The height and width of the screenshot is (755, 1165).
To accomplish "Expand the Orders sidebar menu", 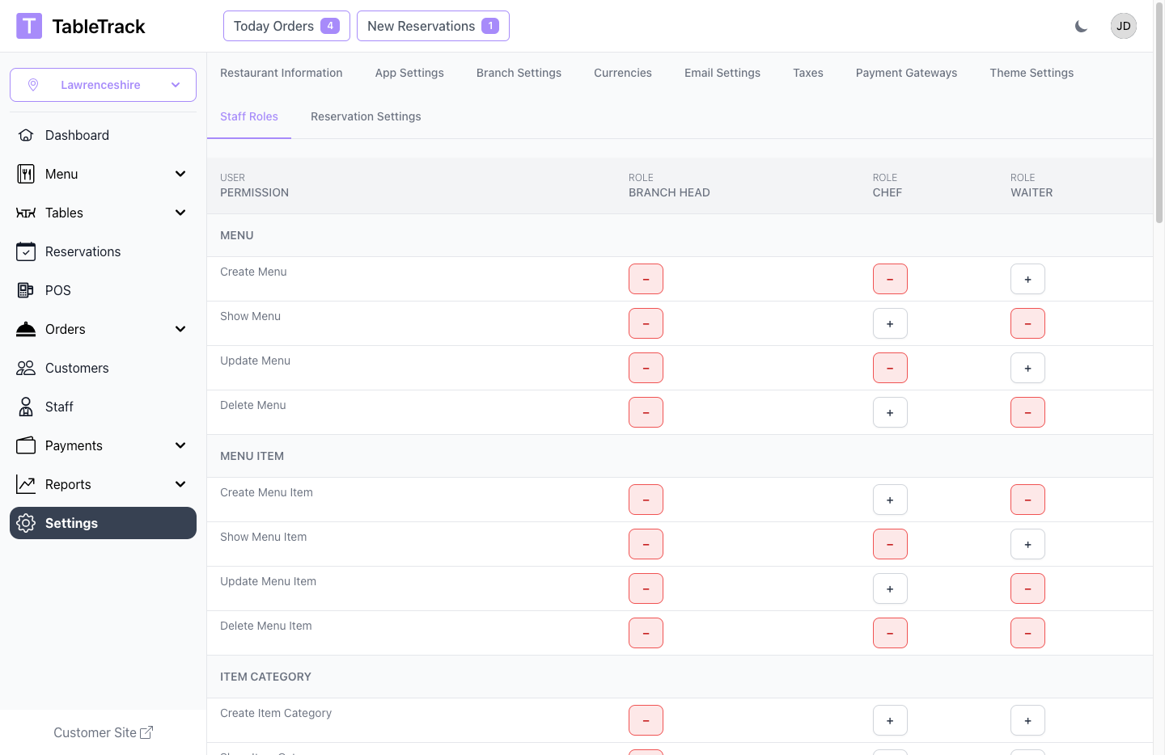I will pyautogui.click(x=180, y=329).
